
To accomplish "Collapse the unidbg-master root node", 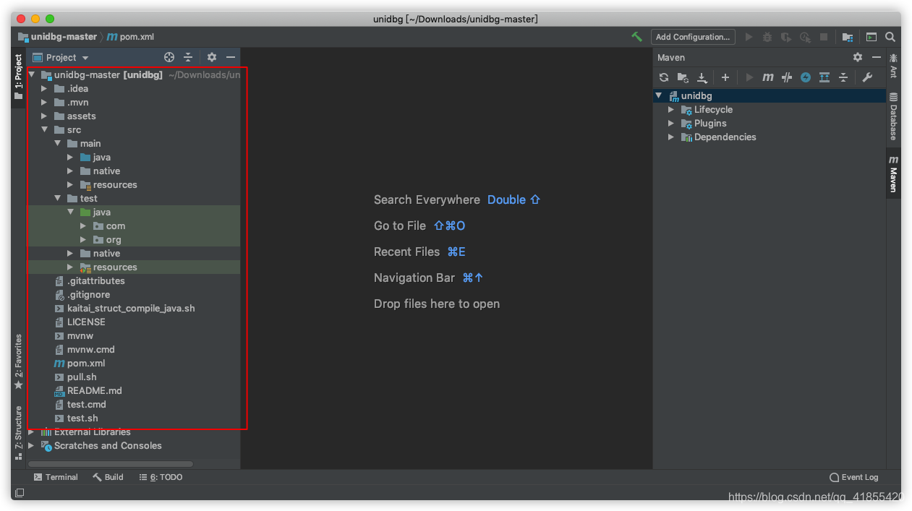I will (32, 74).
